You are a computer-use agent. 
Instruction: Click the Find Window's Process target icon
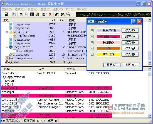(x=68, y=14)
